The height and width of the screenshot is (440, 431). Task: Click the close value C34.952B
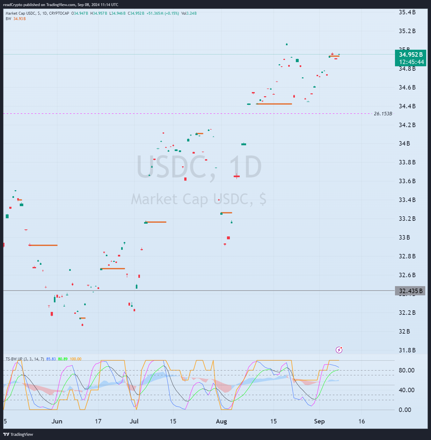tap(136, 13)
